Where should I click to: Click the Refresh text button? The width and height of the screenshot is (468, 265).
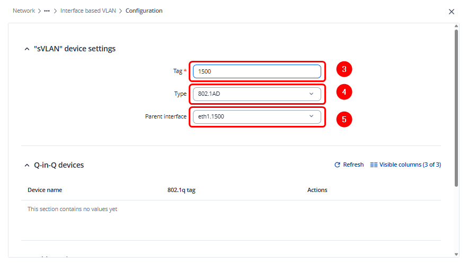pyautogui.click(x=353, y=165)
